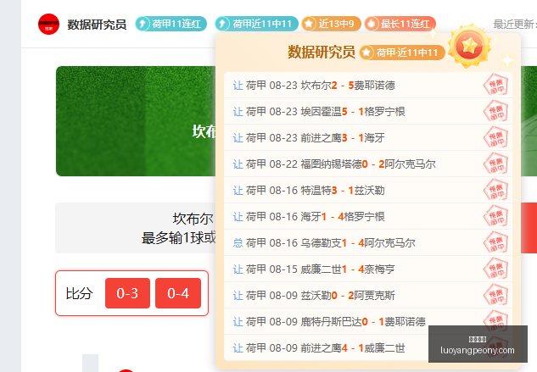Click the 荷甲11连红 badge
Screen dimensions: 537x372
tap(171, 24)
